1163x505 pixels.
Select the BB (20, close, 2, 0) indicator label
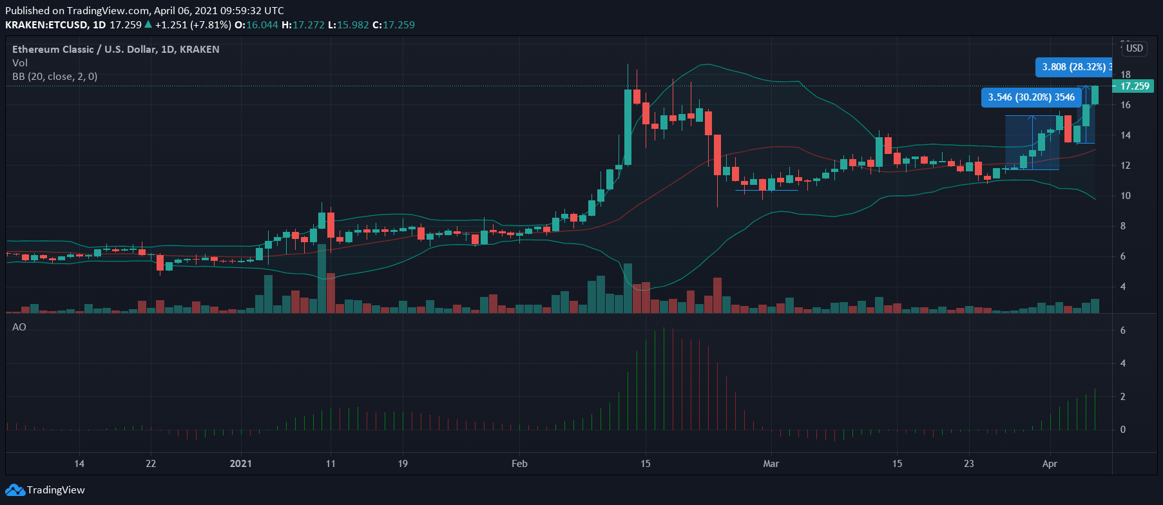click(x=55, y=76)
